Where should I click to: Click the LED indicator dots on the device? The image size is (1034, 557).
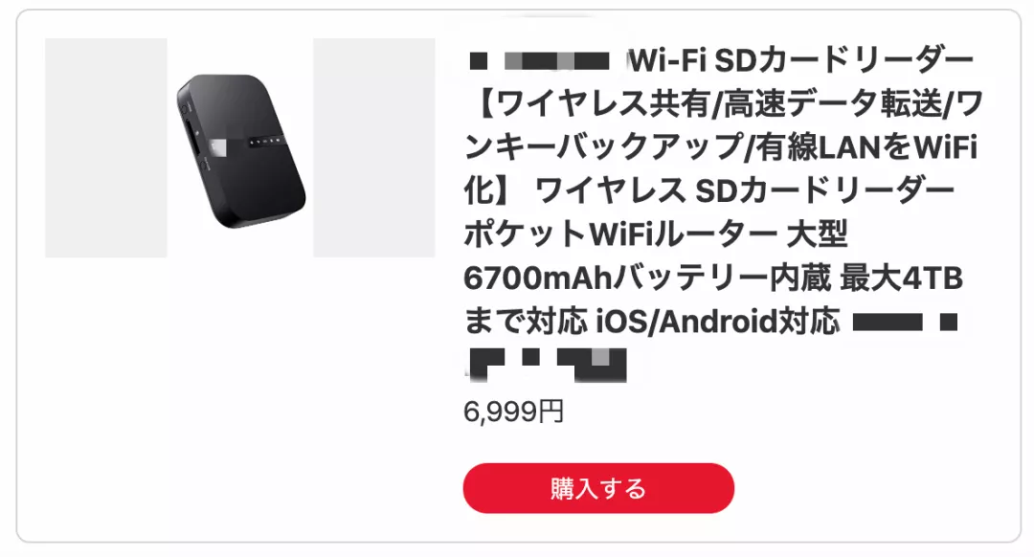[266, 141]
